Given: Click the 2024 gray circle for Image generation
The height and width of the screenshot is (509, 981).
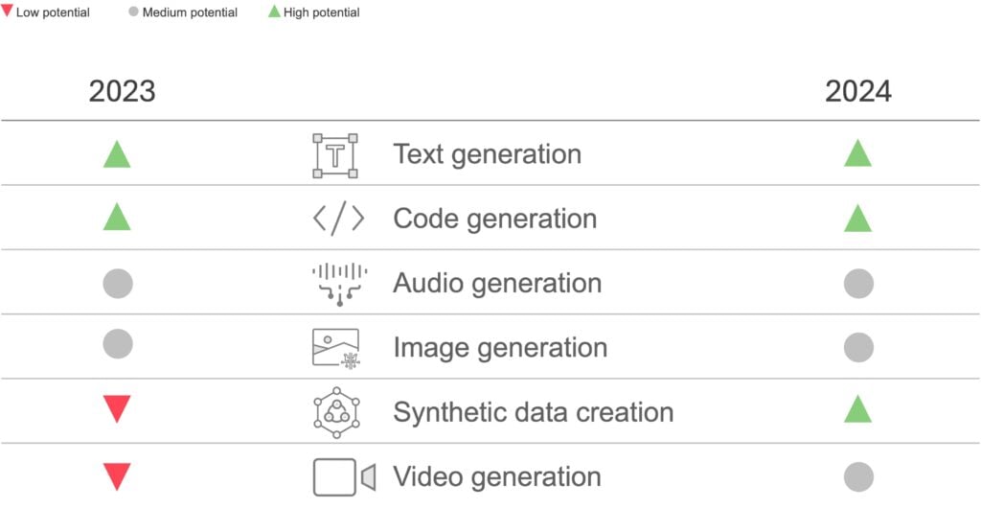Looking at the screenshot, I should (x=858, y=347).
